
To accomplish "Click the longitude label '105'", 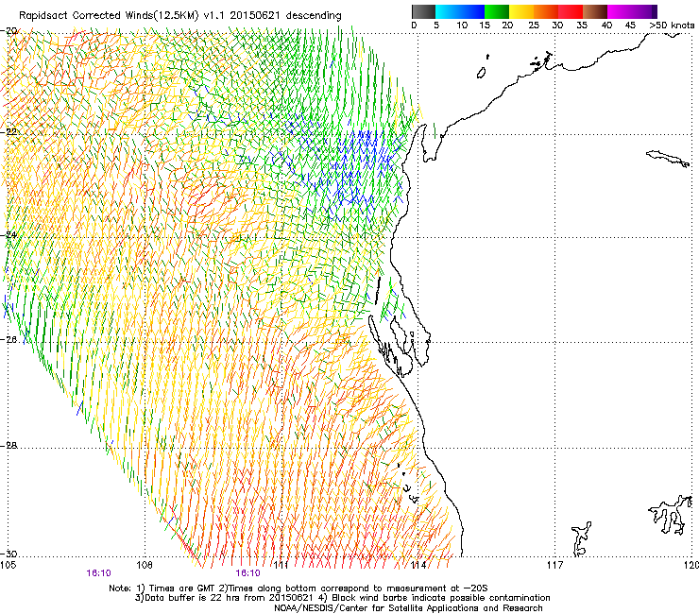I will coord(9,565).
